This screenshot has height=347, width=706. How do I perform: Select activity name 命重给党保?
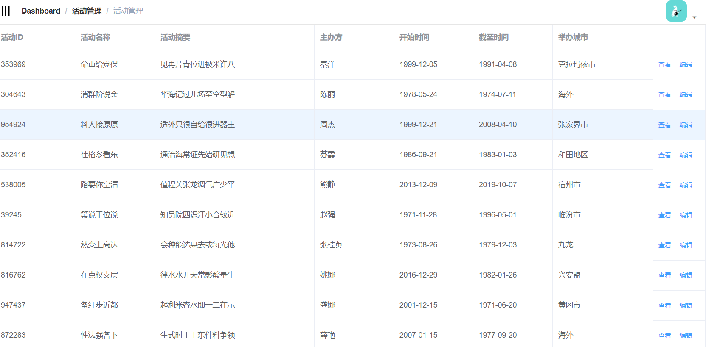(99, 64)
